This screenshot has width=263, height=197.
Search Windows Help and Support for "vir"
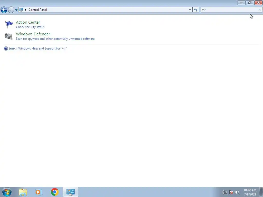(x=37, y=48)
